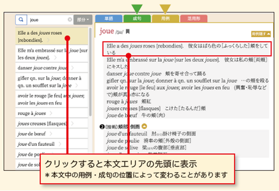Switch to the 単語 tab

pyautogui.click(x=108, y=19)
